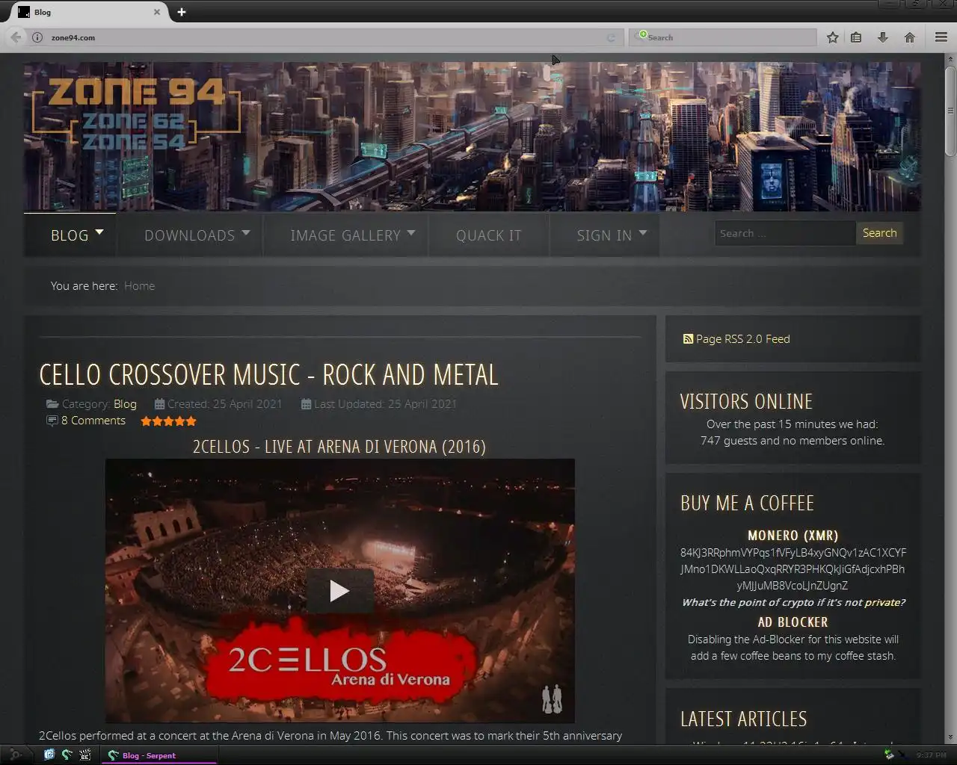957x765 pixels.
Task: Open the QUACK IT menu item
Action: [x=489, y=235]
